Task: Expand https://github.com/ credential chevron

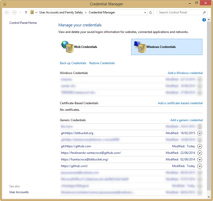Action: [x=200, y=166]
